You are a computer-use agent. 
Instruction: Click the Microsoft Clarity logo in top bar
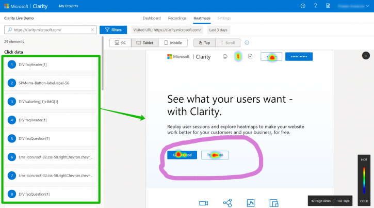click(26, 6)
